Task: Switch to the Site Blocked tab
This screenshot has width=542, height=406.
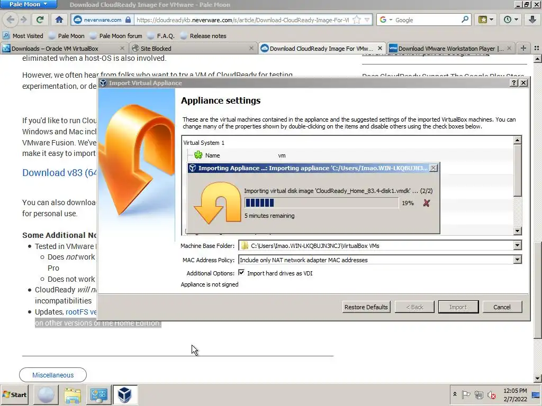Action: click(x=193, y=48)
